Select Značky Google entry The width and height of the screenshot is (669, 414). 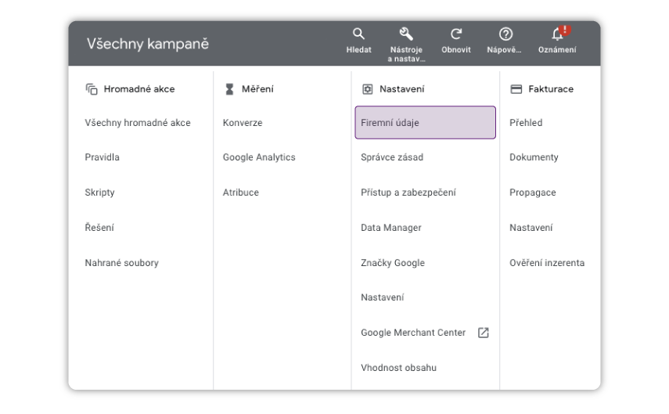[393, 263]
